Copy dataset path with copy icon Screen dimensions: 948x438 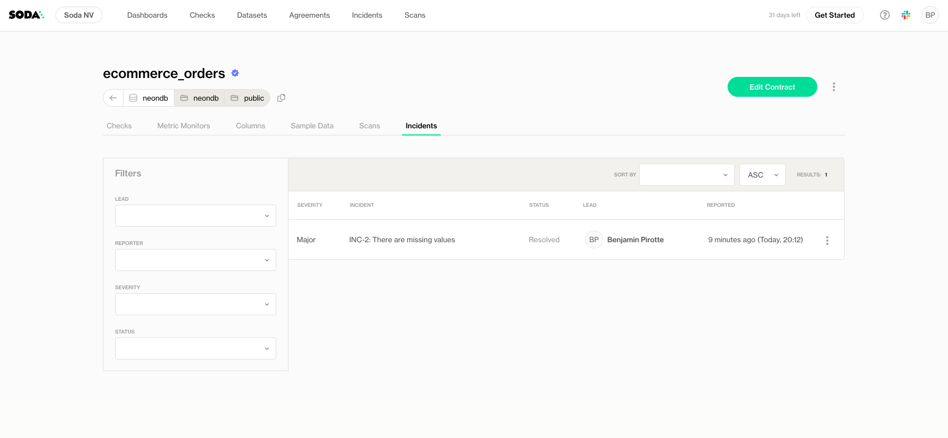281,98
